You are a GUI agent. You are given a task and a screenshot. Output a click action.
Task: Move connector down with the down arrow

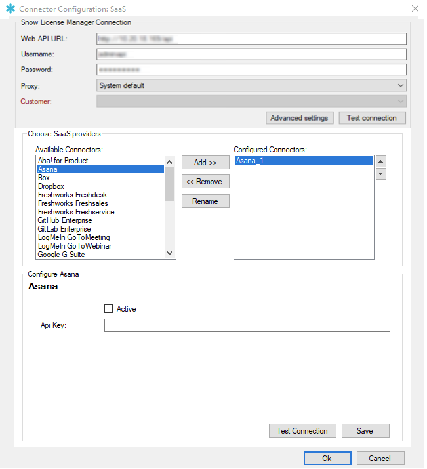[381, 174]
